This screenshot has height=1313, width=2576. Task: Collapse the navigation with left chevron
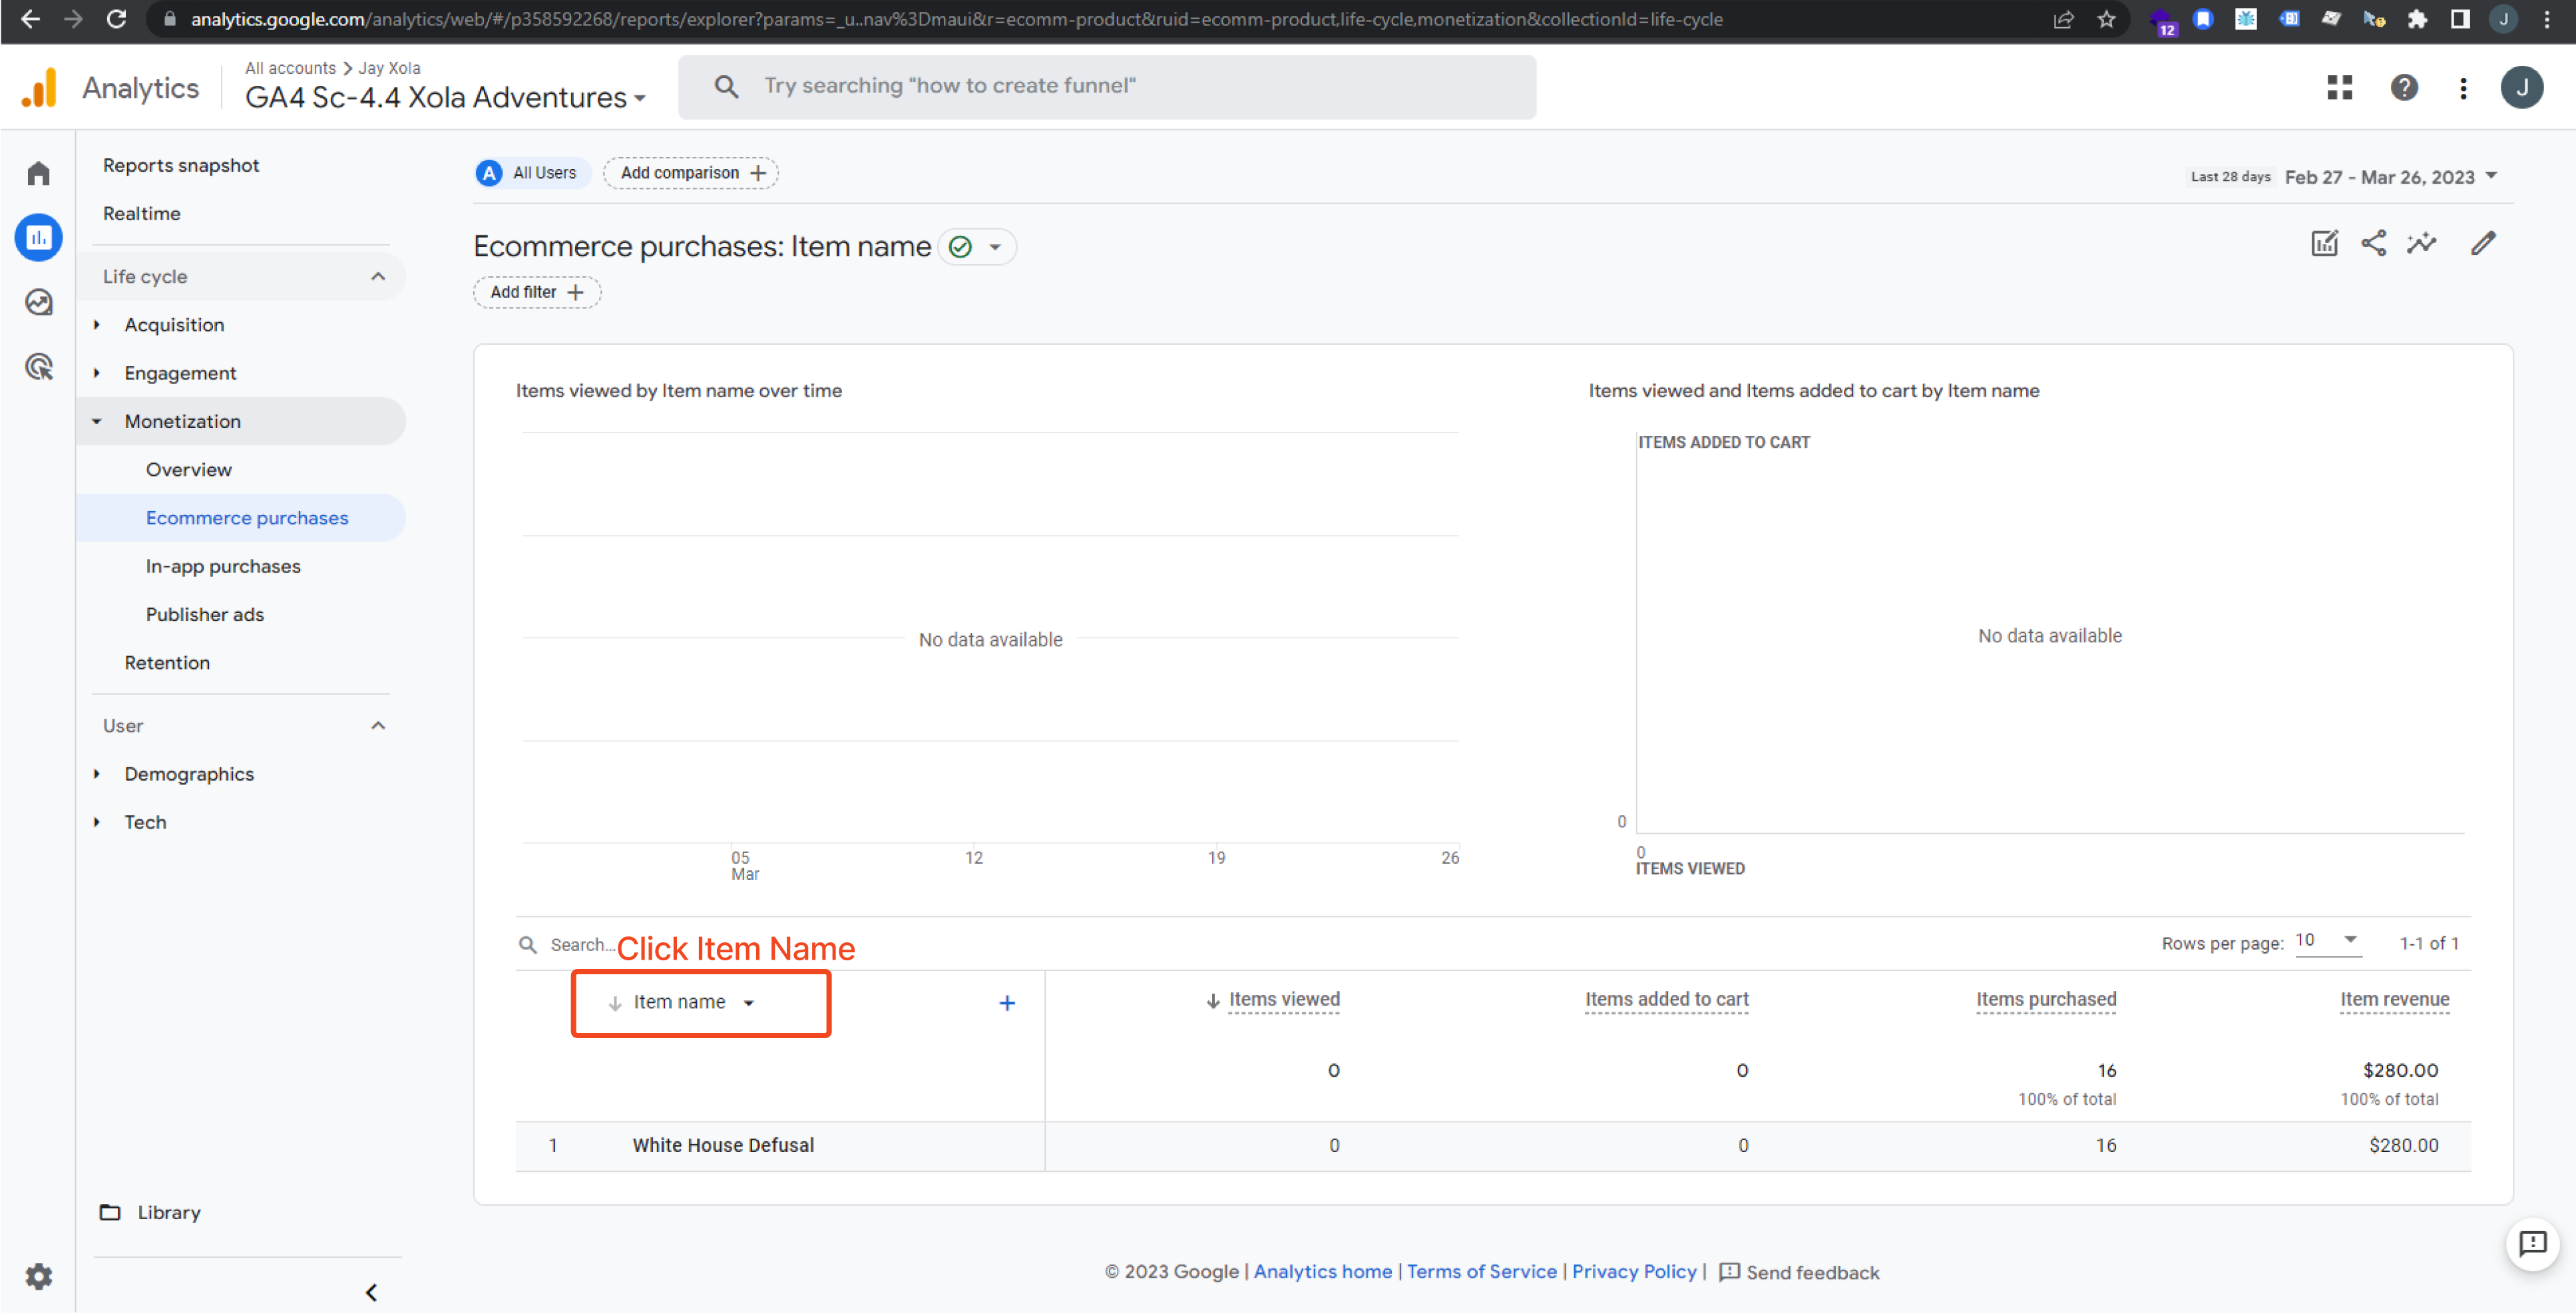(371, 1292)
